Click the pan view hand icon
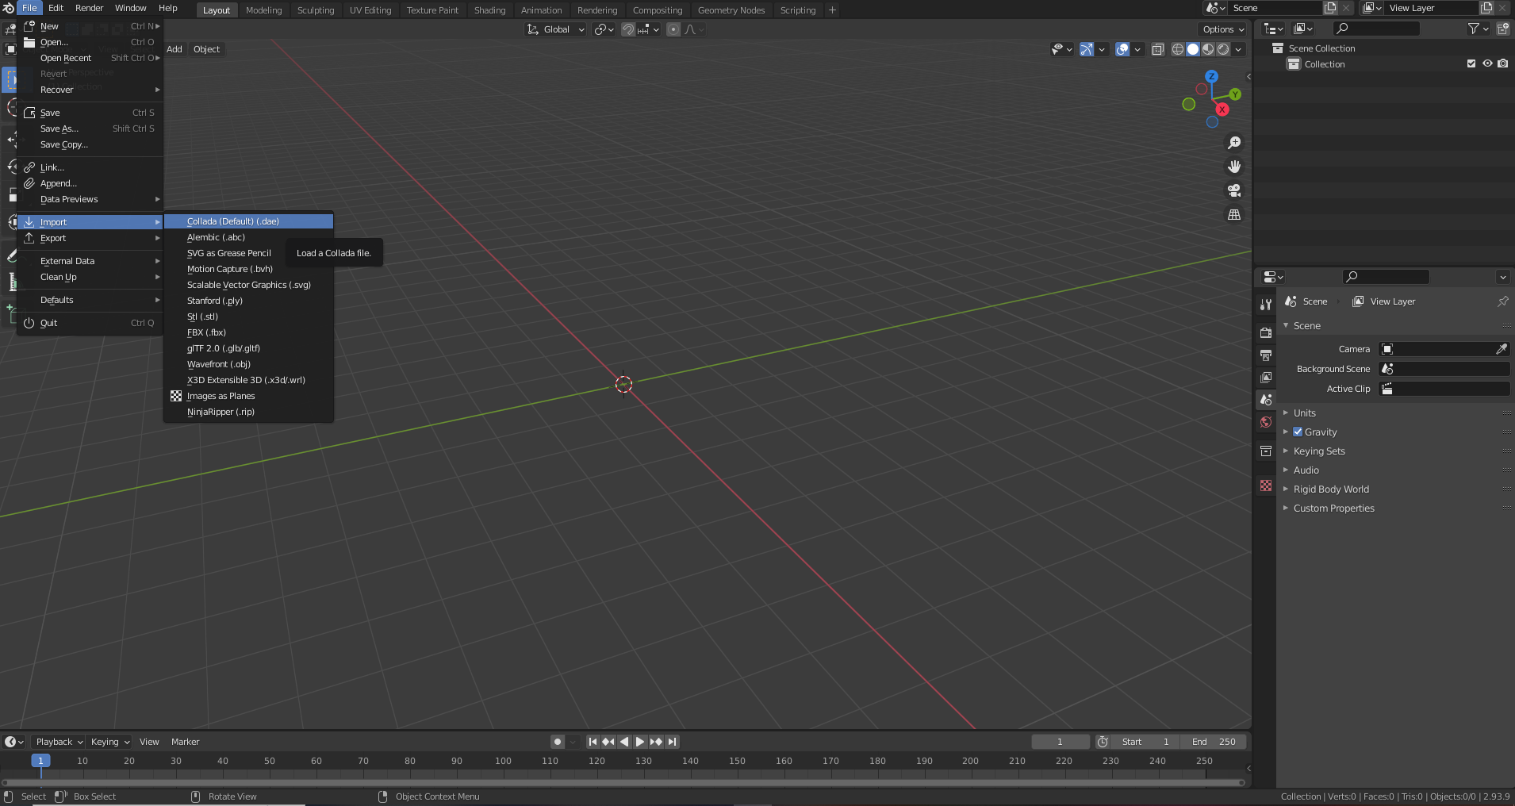 coord(1234,167)
